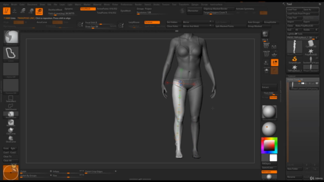Viewport: 324px width, 182px height.
Task: Open the large current tool thumbnail
Action: click(x=295, y=48)
